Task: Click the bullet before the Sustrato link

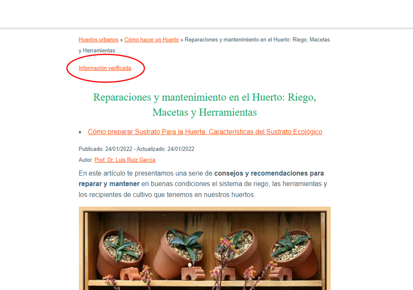Action: (x=80, y=132)
